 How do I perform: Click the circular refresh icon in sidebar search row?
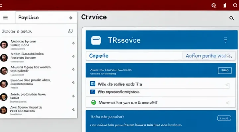(70, 31)
